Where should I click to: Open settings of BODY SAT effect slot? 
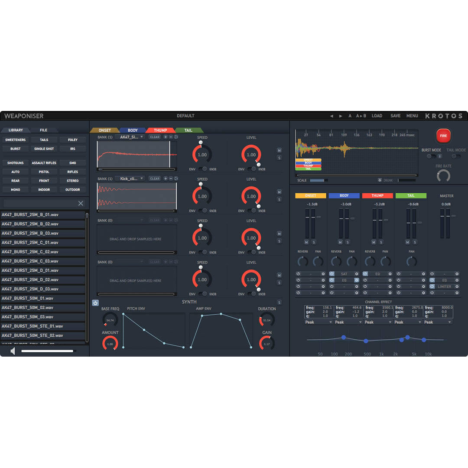point(356,274)
